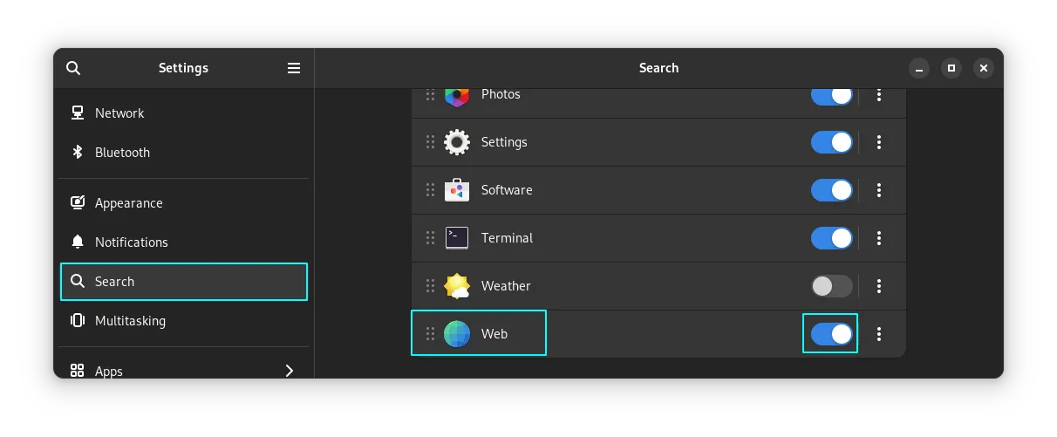Open more options for Settings row
Viewport: 1057px width, 437px height.
pos(879,142)
